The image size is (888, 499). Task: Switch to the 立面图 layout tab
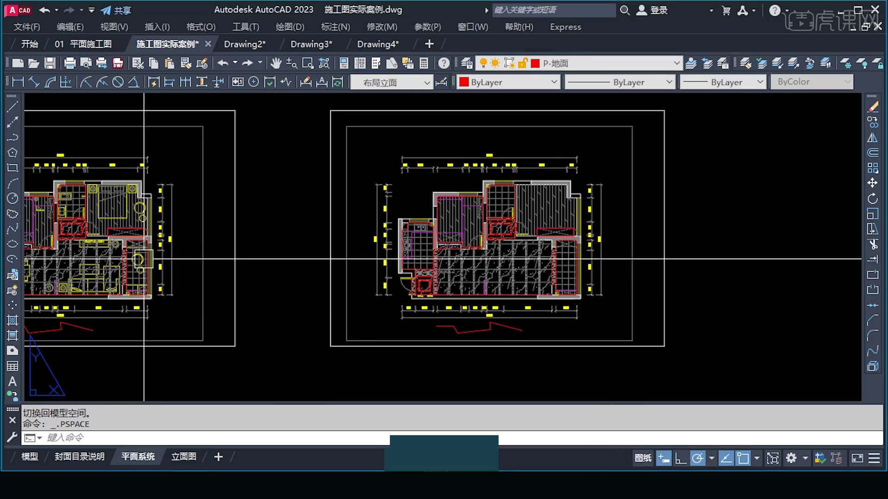[x=184, y=456]
